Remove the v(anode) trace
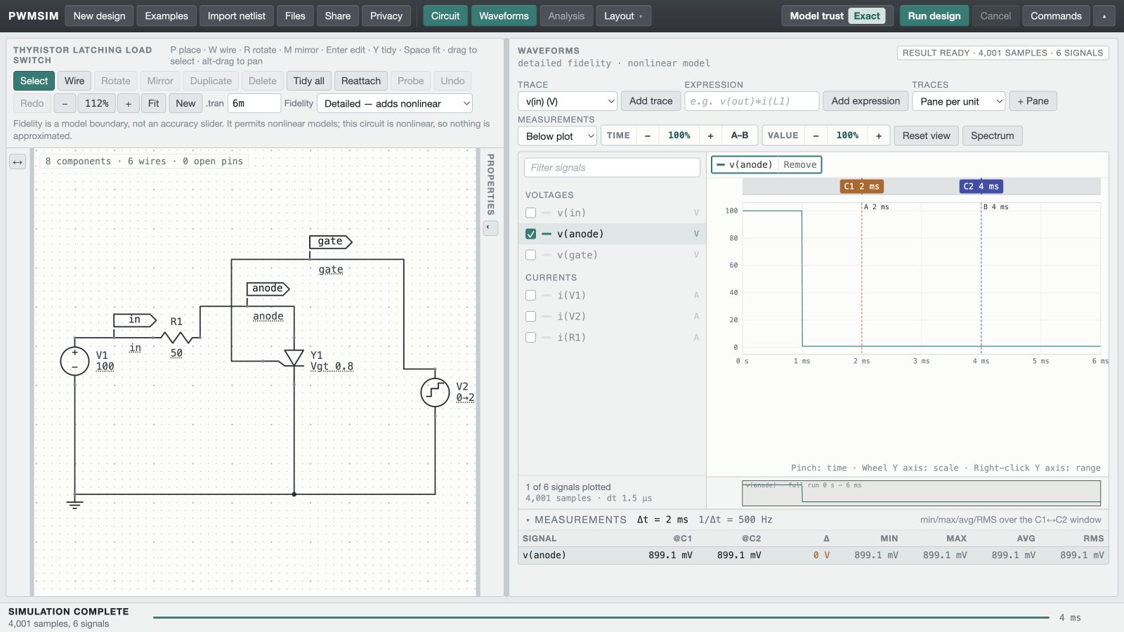 [x=800, y=165]
